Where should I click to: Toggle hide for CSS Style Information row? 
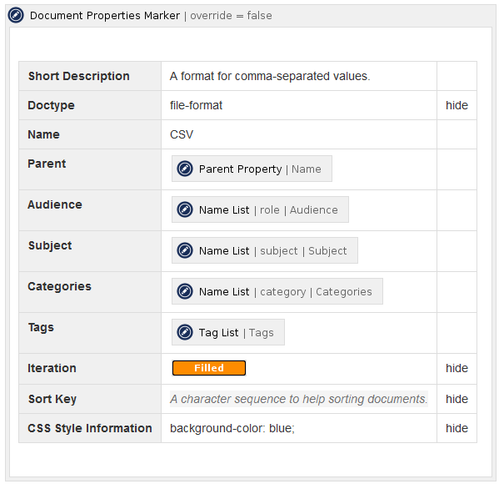point(457,428)
